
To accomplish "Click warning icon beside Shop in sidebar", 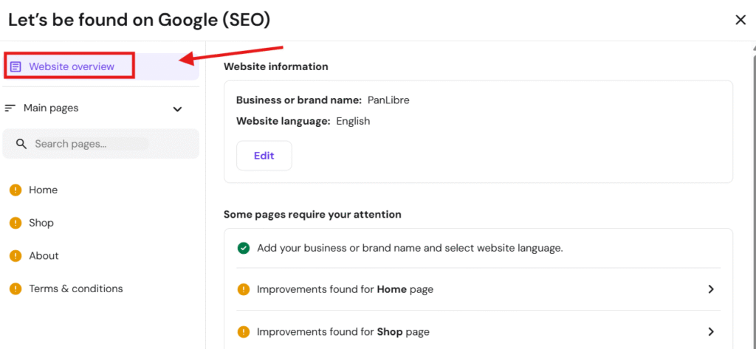I will 16,223.
